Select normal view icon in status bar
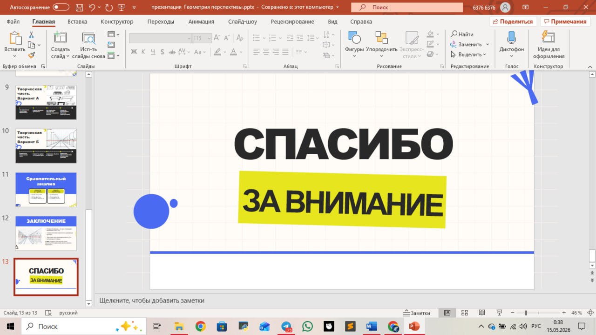 [x=447, y=313]
